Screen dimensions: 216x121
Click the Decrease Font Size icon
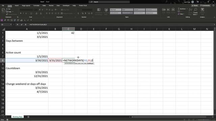point(43,10)
